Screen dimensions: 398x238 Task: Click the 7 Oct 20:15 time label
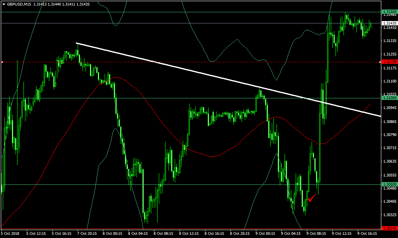coord(87,234)
